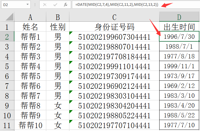
Task: Click the cell containing 帮帮7
Action: (30, 95)
